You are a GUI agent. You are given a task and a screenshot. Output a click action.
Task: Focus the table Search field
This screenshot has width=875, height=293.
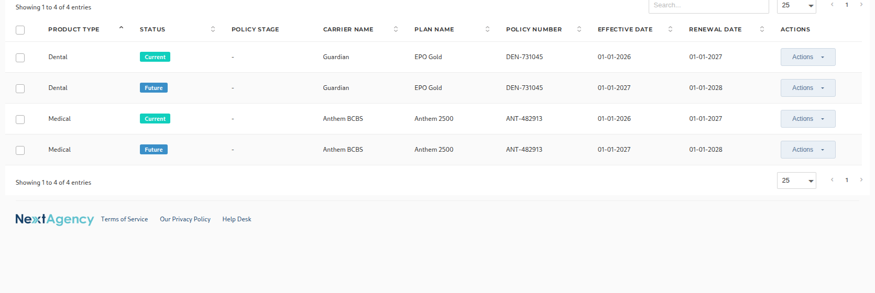tap(708, 6)
